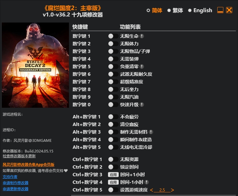
Task: Apply 时间-1小时 button
Action: pyautogui.click(x=113, y=182)
